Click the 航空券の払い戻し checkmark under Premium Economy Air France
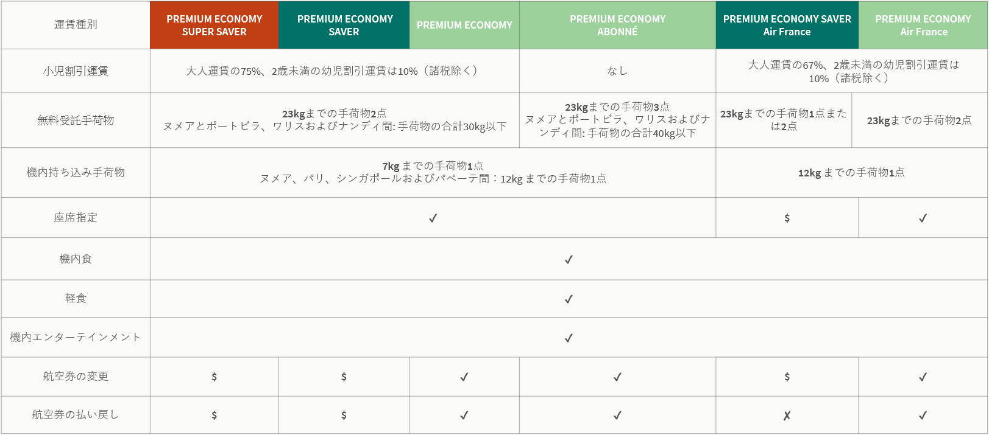989x435 pixels. point(923,415)
